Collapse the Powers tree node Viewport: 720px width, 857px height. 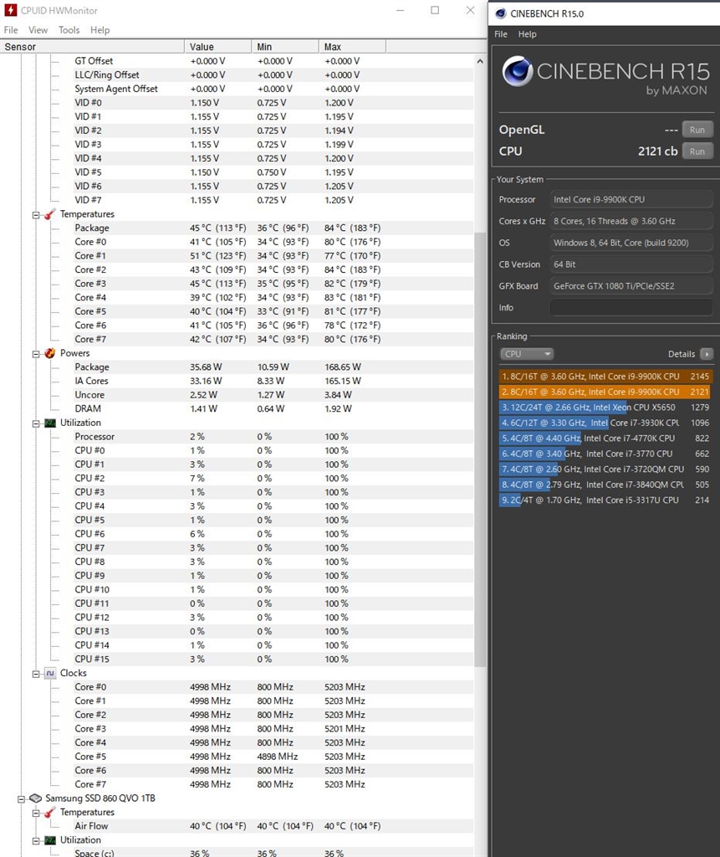[x=36, y=354]
